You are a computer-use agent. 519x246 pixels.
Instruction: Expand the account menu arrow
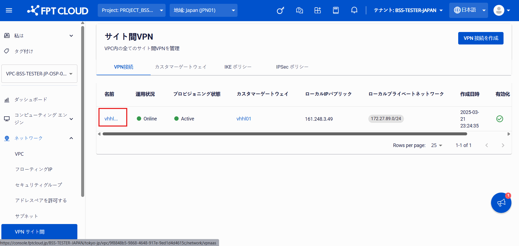pyautogui.click(x=508, y=10)
